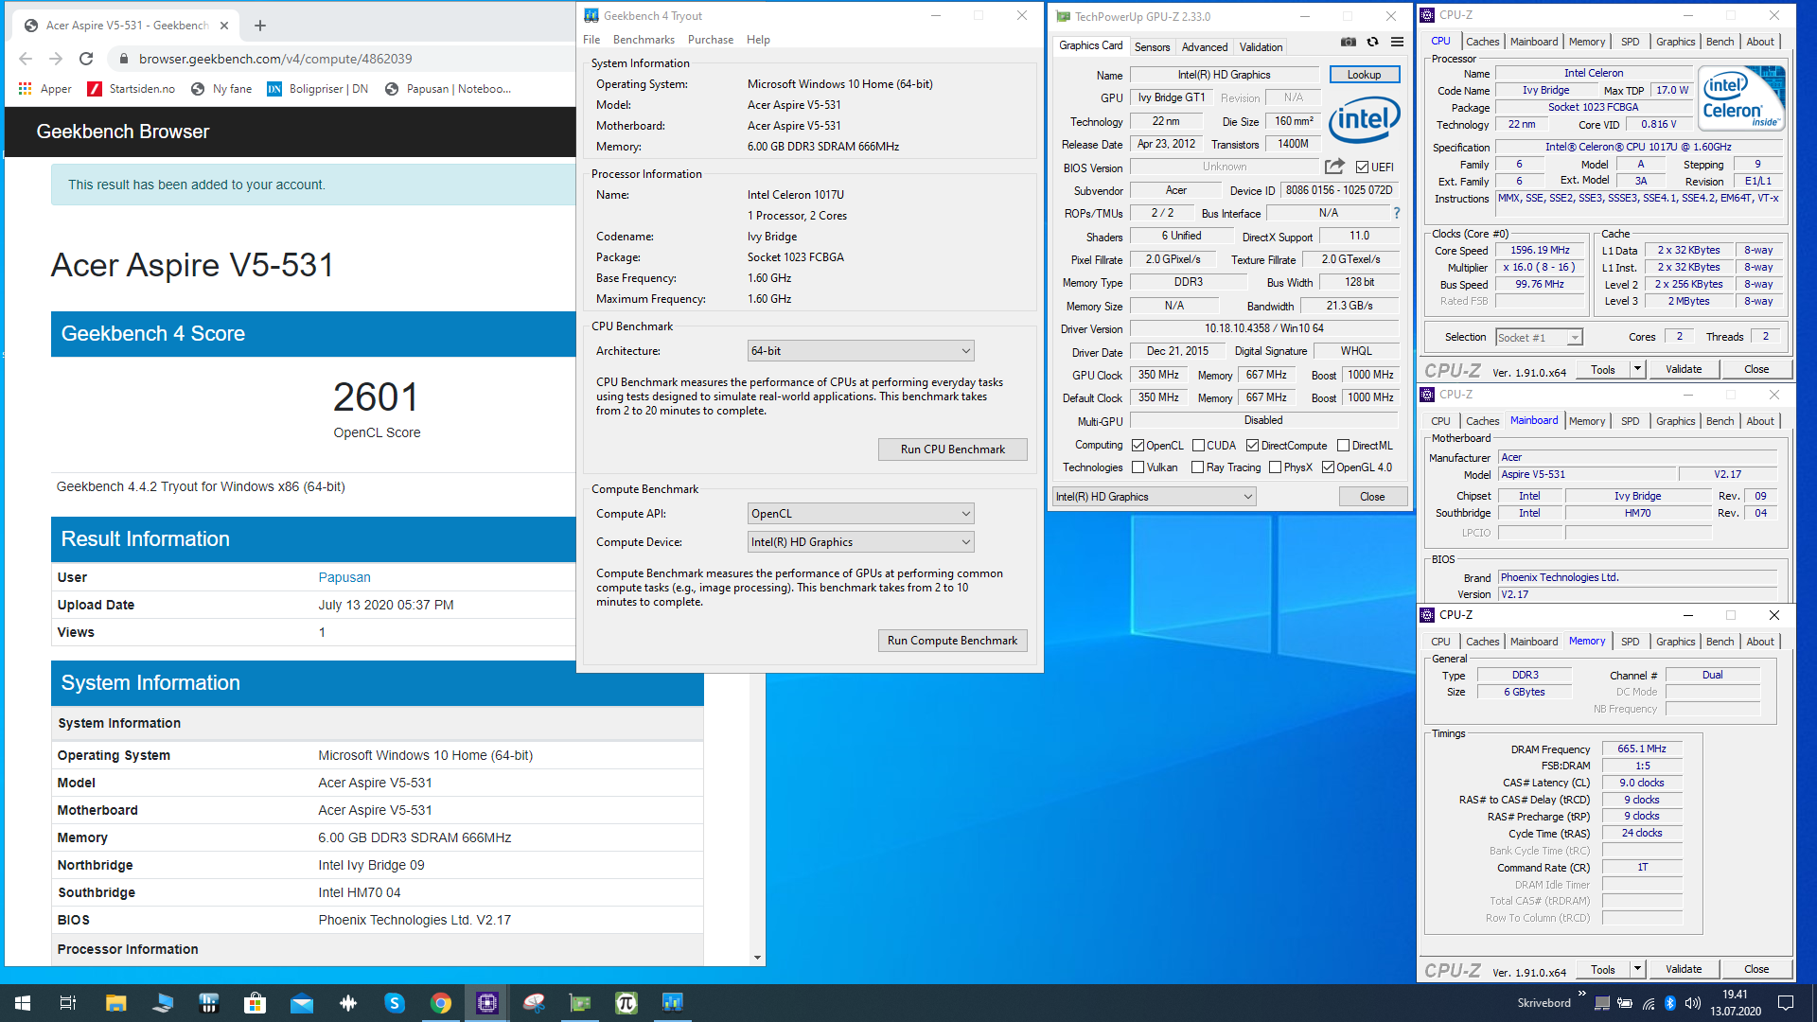This screenshot has width=1817, height=1022.
Task: Go back in the Chrome browser
Action: pos(26,59)
